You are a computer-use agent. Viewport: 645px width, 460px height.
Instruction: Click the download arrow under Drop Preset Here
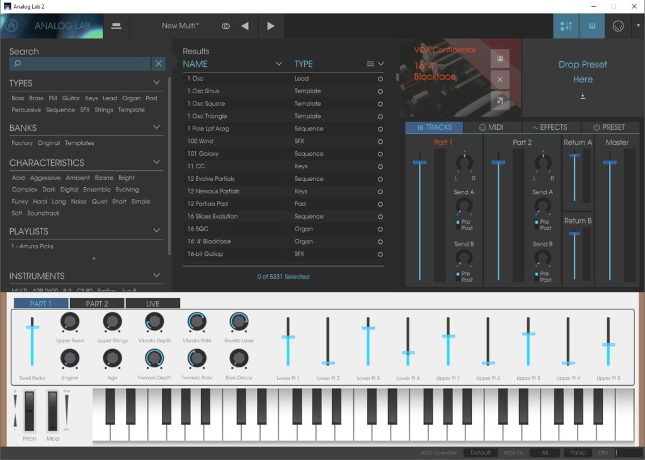coord(583,96)
